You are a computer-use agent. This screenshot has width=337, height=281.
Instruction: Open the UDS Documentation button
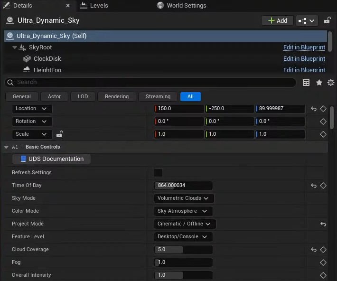51,159
